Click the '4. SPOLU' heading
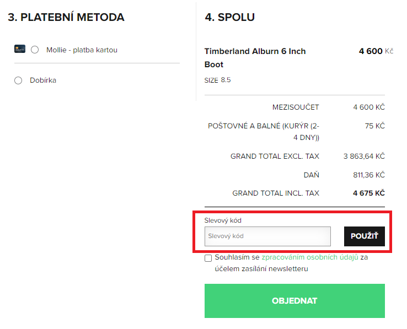407x329 pixels. pyautogui.click(x=230, y=17)
